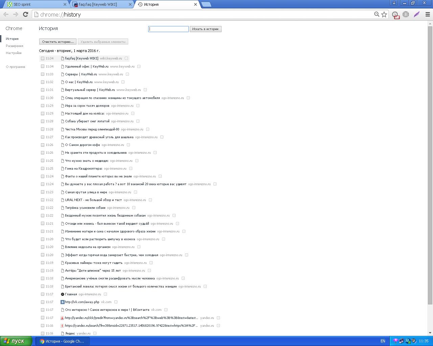Viewport: 433px width, 346px height.
Task: Click 'Удалить выбранные элементы' button
Action: (103, 42)
